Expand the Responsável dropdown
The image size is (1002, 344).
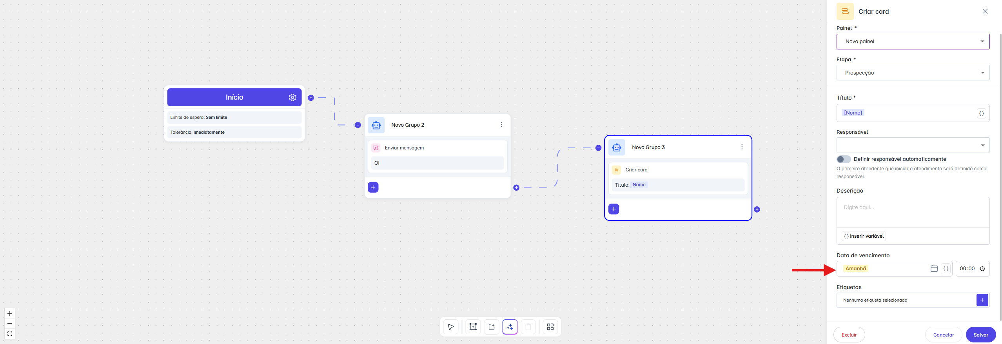point(913,146)
